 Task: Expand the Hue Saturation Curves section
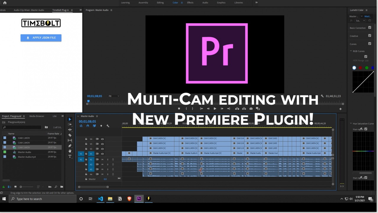click(351, 123)
